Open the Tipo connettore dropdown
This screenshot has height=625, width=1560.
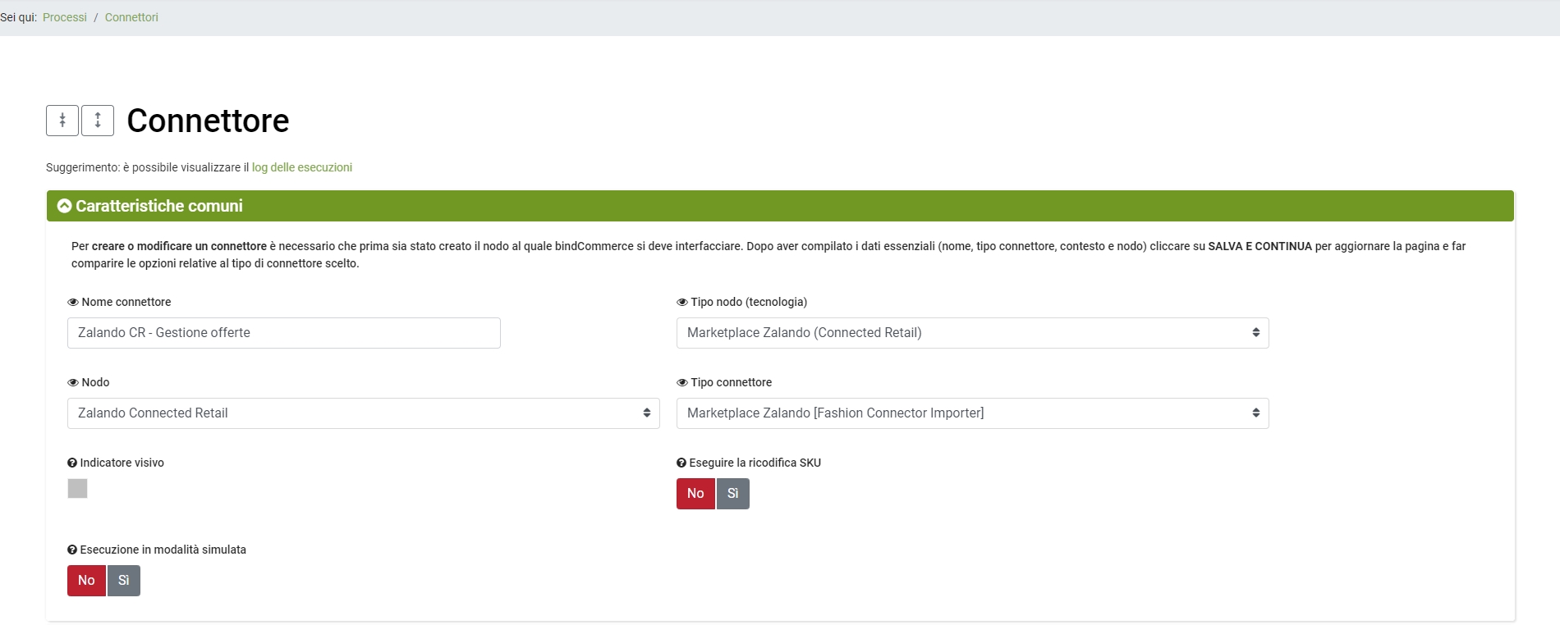(972, 413)
